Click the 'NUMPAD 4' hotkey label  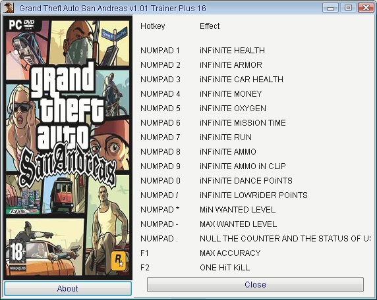[160, 93]
